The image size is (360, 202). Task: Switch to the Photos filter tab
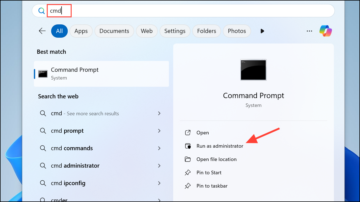(237, 31)
